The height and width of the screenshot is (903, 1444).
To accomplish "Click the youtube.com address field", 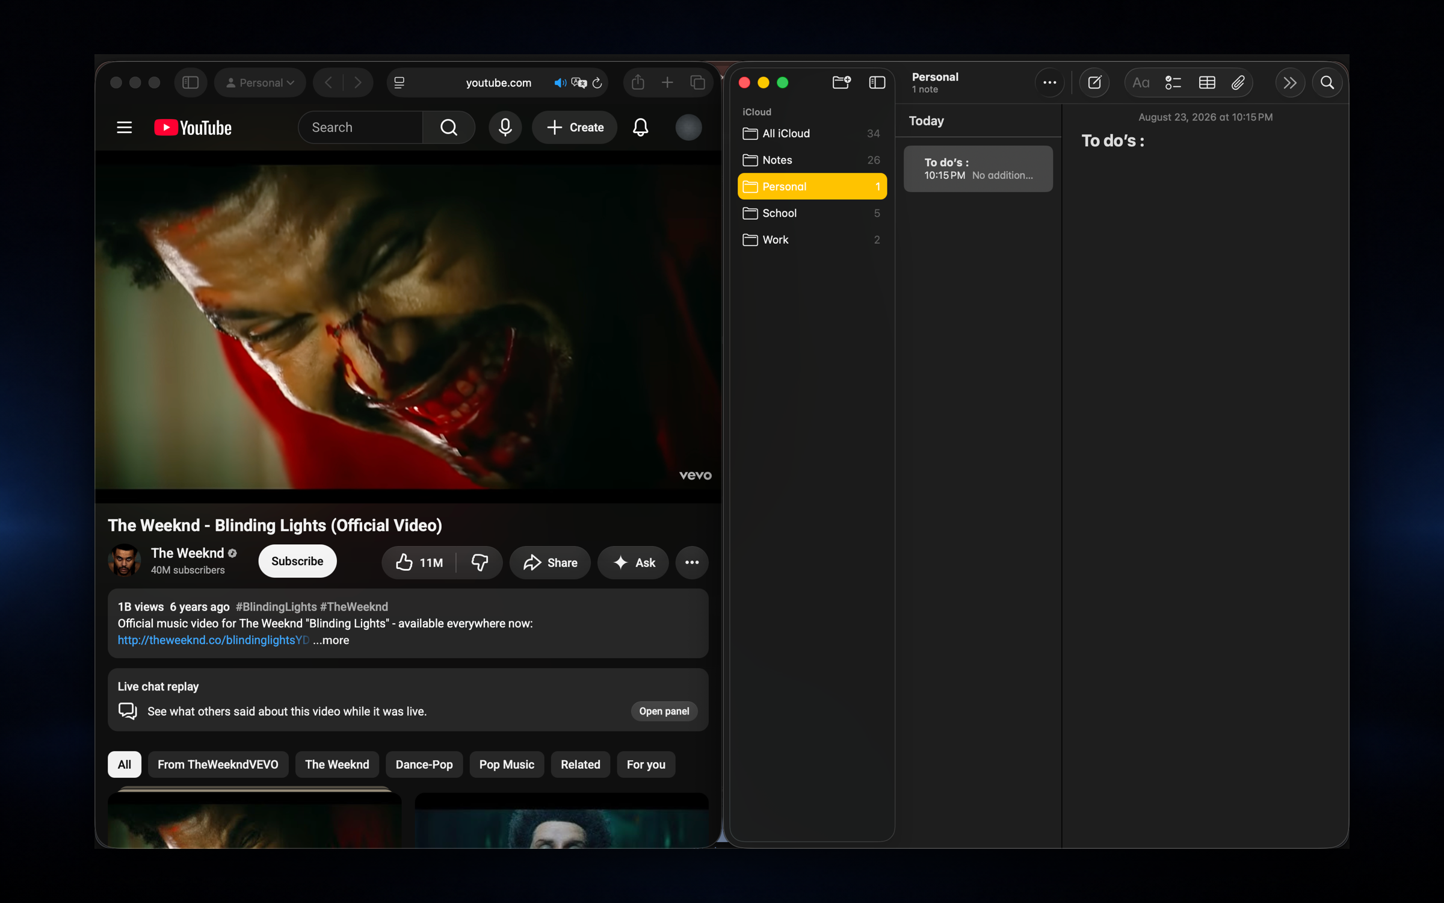I will 498,82.
